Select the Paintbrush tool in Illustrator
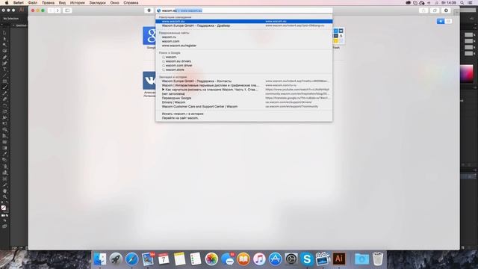The image size is (478, 269). pyautogui.click(x=4, y=87)
